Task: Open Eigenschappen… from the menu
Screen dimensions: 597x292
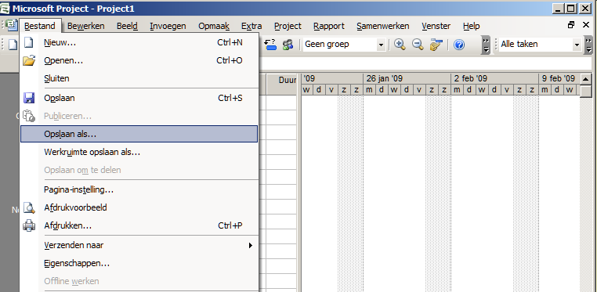Action: [77, 263]
